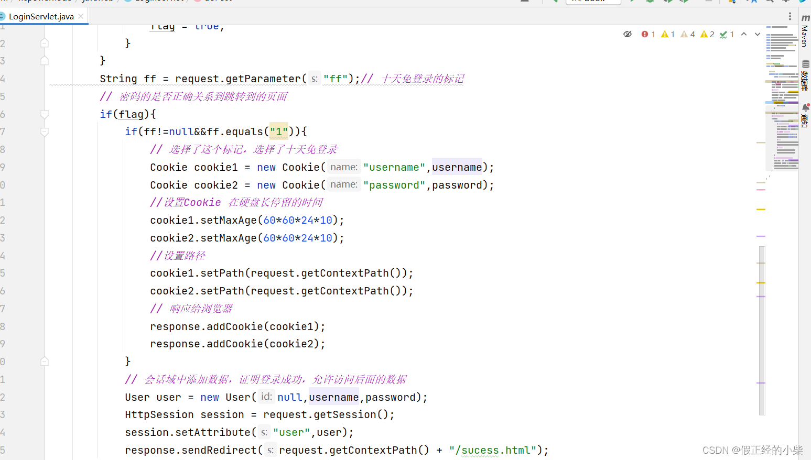Open the Maven tool window
This screenshot has height=460, width=811.
pos(805,30)
